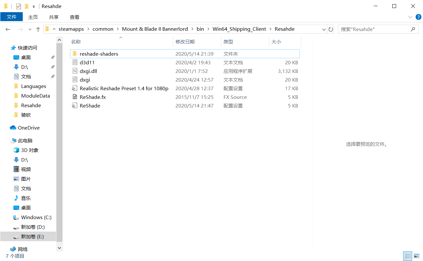The height and width of the screenshot is (261, 423).
Task: Click the dxgi.dll file name
Action: click(88, 71)
